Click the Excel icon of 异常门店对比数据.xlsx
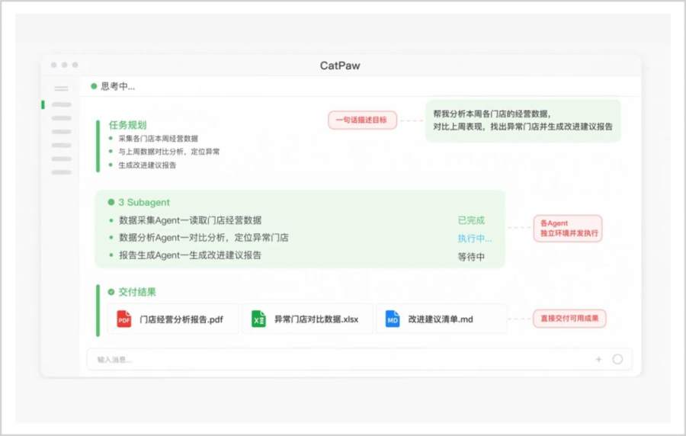Screen dimensions: 686x436 (x=258, y=319)
